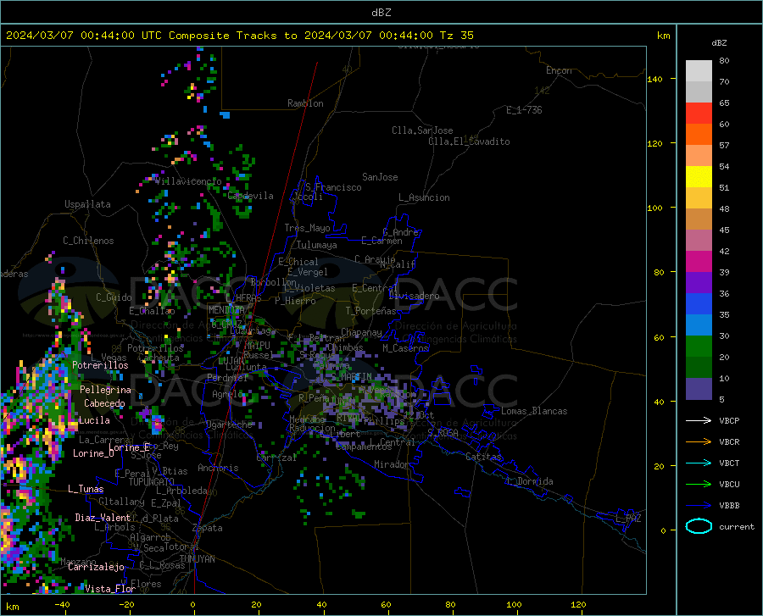Select the purple 36 dBZ color swatch
Image resolution: width=763 pixels, height=616 pixels.
(x=699, y=283)
